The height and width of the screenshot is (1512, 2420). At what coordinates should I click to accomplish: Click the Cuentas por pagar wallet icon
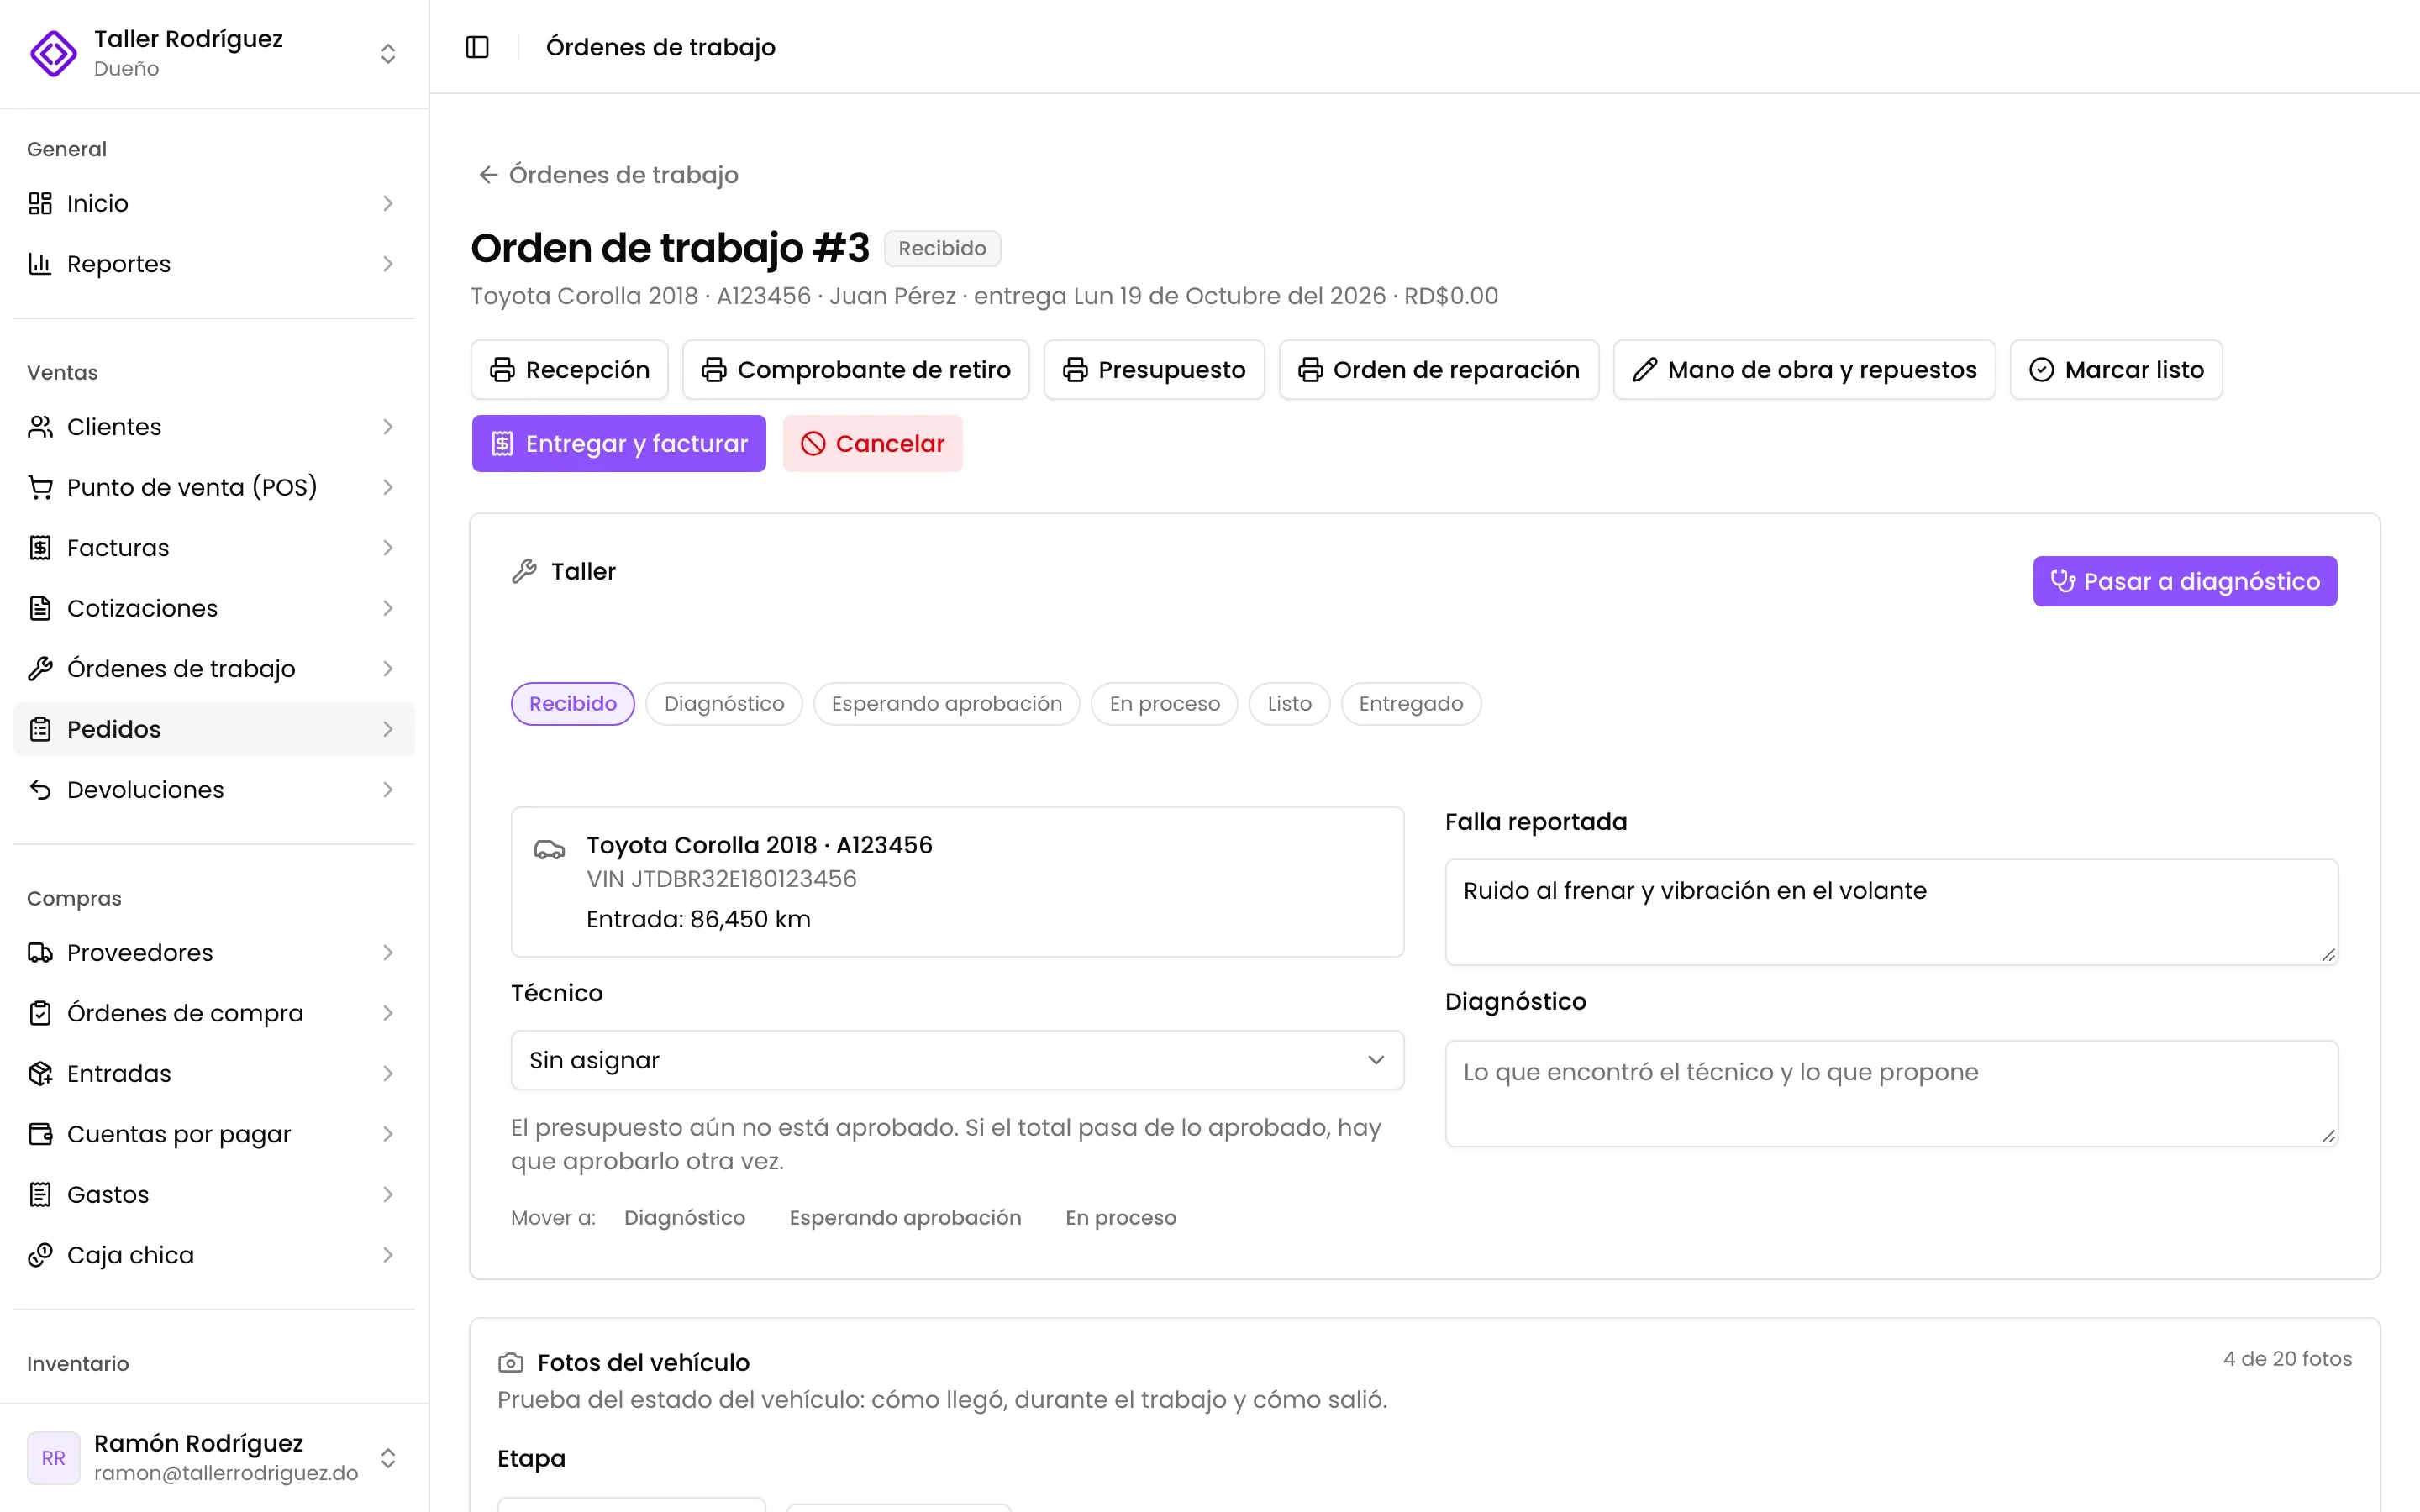[40, 1134]
